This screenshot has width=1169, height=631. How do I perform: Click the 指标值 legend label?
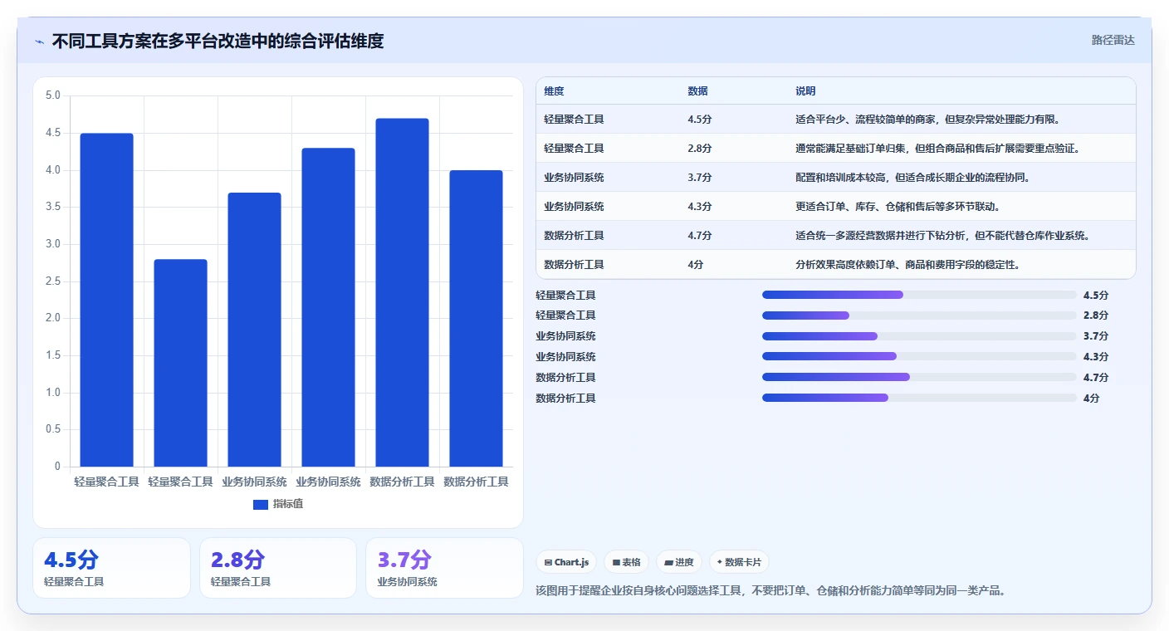click(x=288, y=504)
